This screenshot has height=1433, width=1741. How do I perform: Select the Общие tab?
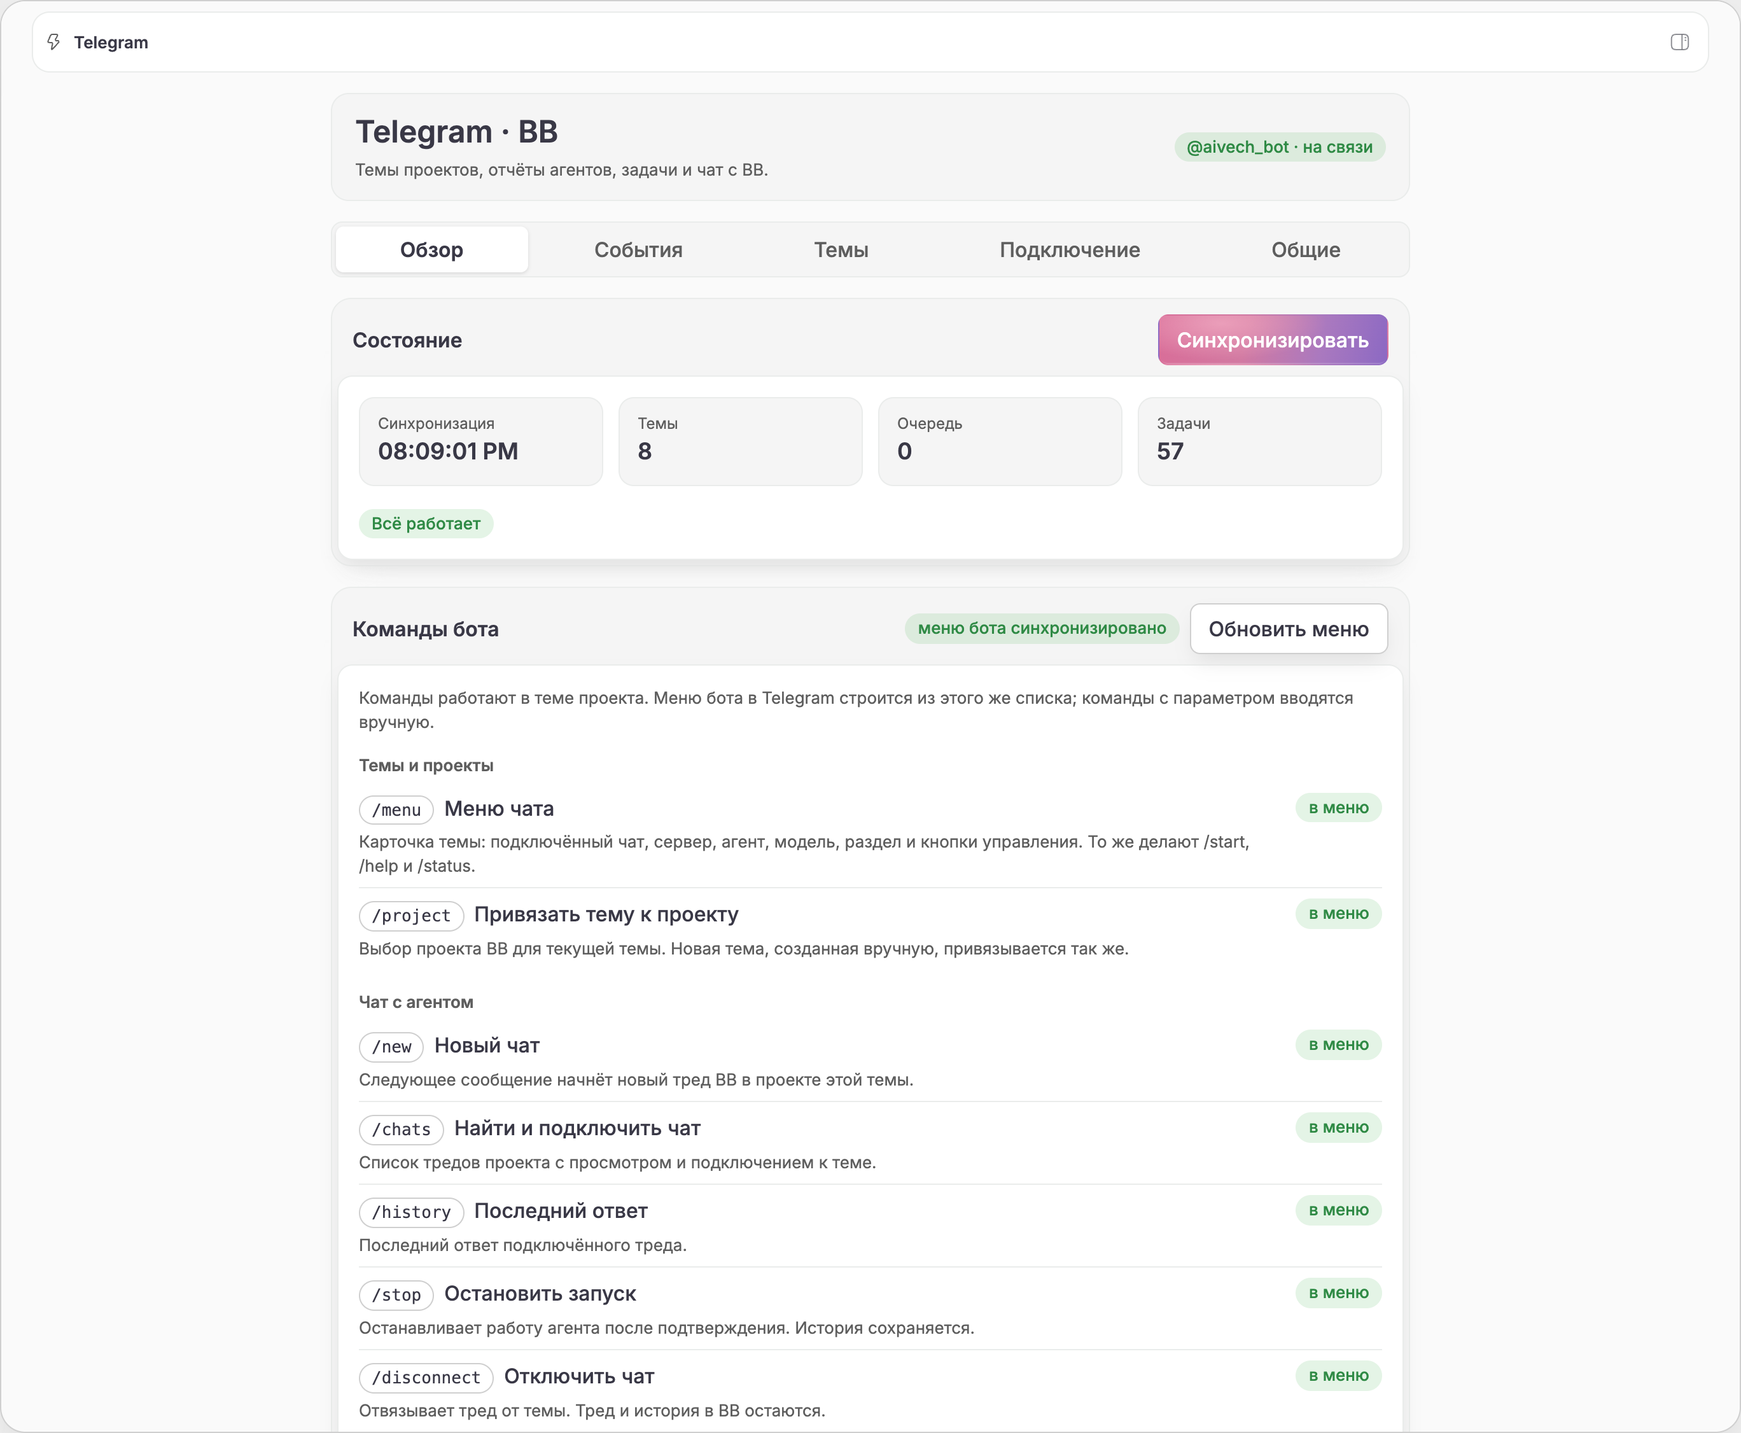click(x=1305, y=249)
